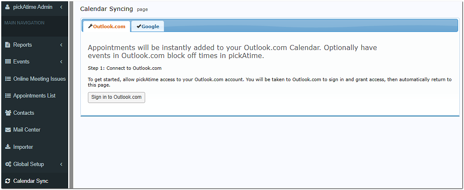
Task: Open the Mail Center link
Action: pos(27,130)
